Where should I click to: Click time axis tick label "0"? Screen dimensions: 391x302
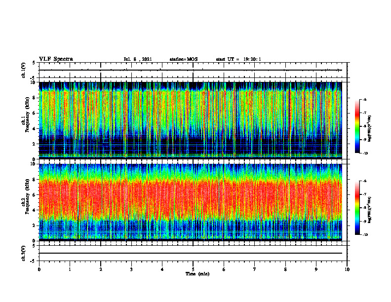click(x=39, y=269)
